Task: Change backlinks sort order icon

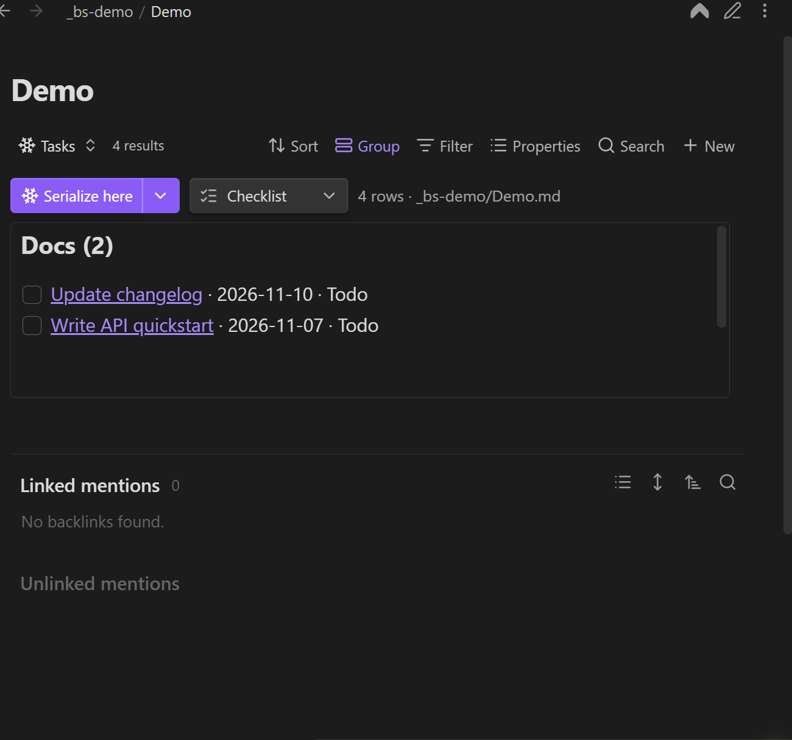Action: click(693, 482)
